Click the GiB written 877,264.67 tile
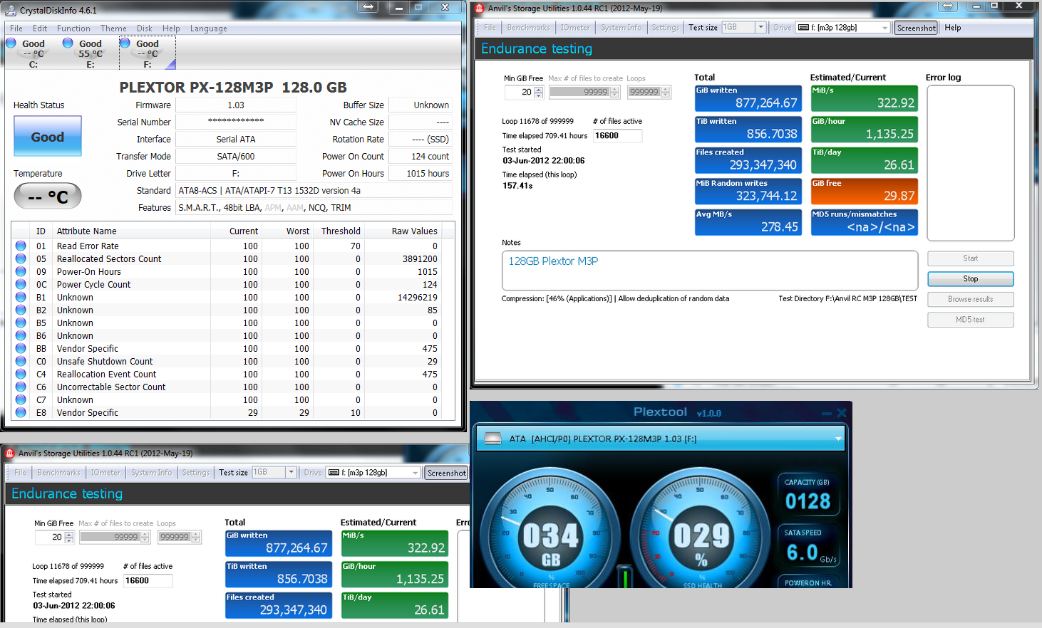1042x628 pixels. pos(748,98)
